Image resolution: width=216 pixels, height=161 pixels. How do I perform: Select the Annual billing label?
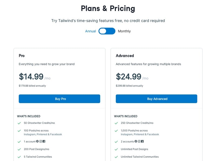pyautogui.click(x=90, y=31)
